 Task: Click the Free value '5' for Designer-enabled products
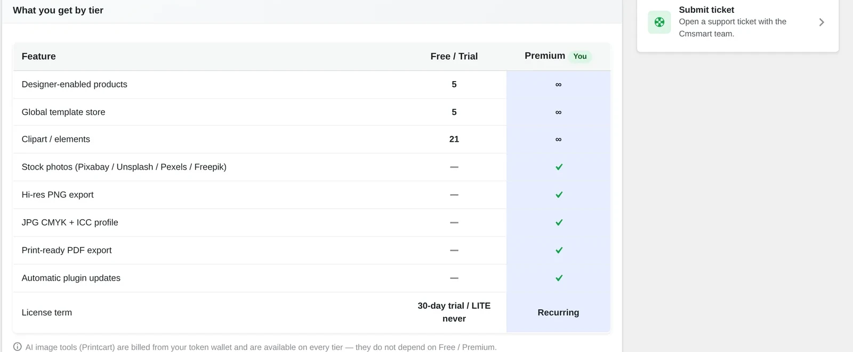click(454, 84)
